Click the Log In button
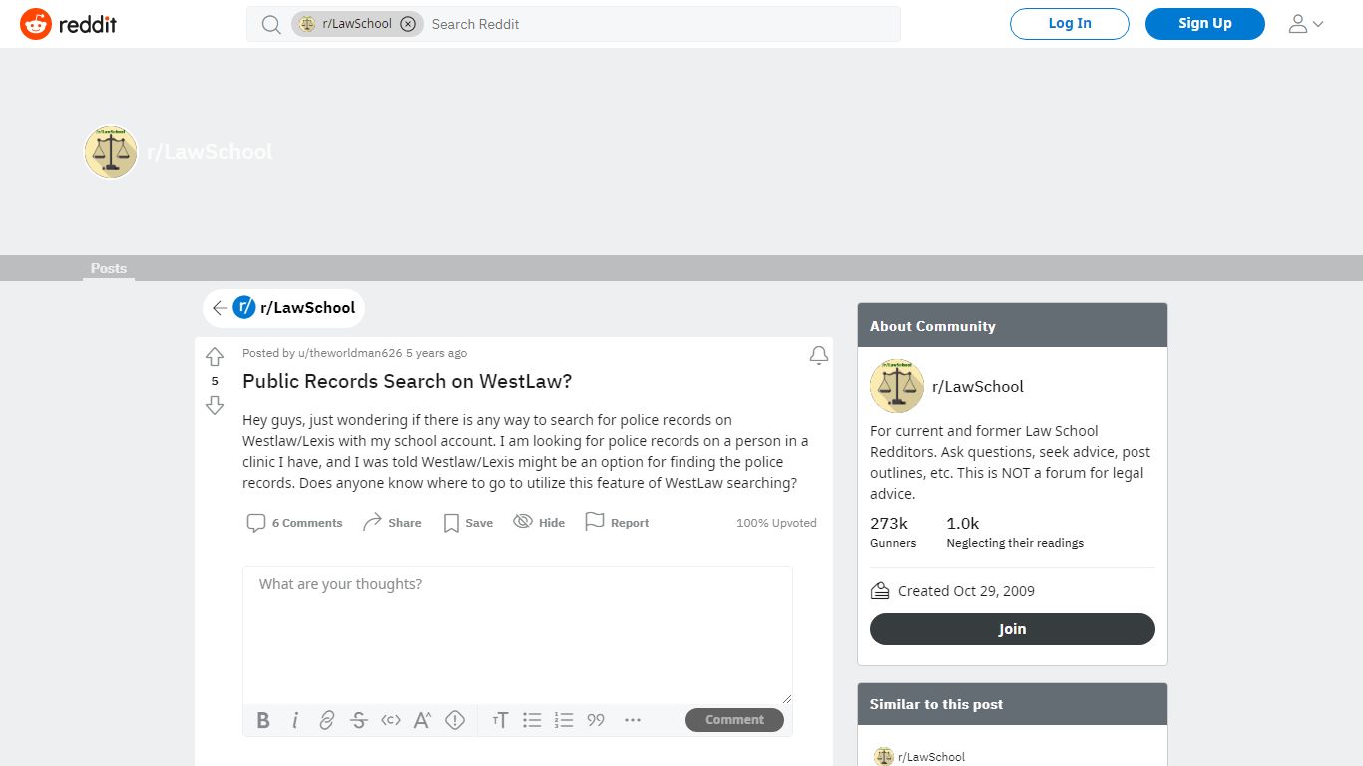 (x=1070, y=24)
